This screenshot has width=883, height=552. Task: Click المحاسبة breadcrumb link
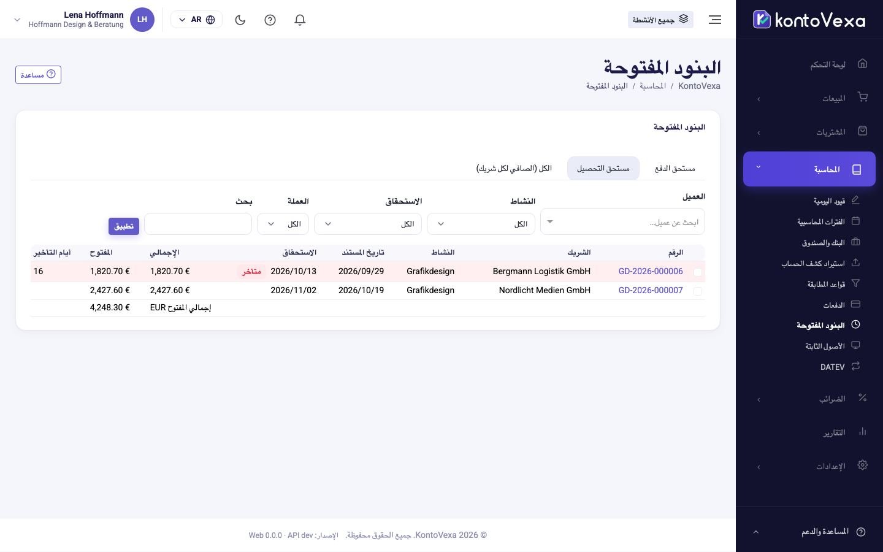(x=652, y=86)
